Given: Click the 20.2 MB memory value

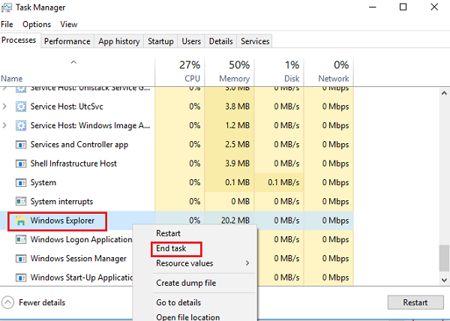Looking at the screenshot, I should tap(235, 220).
